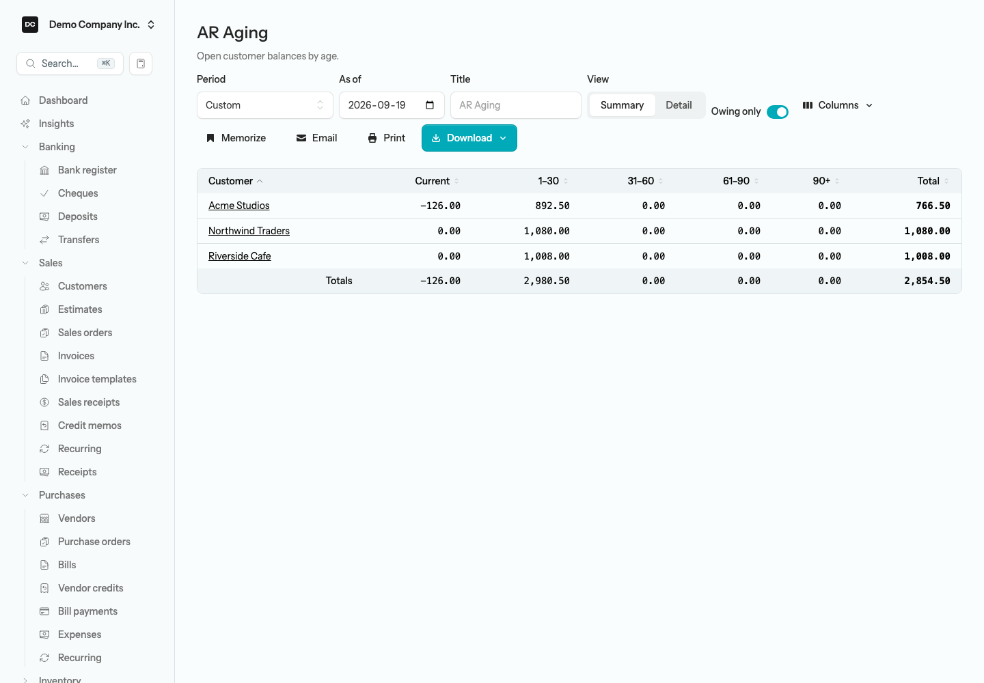The height and width of the screenshot is (683, 984).
Task: Click the Vendors storefront icon
Action: click(44, 518)
